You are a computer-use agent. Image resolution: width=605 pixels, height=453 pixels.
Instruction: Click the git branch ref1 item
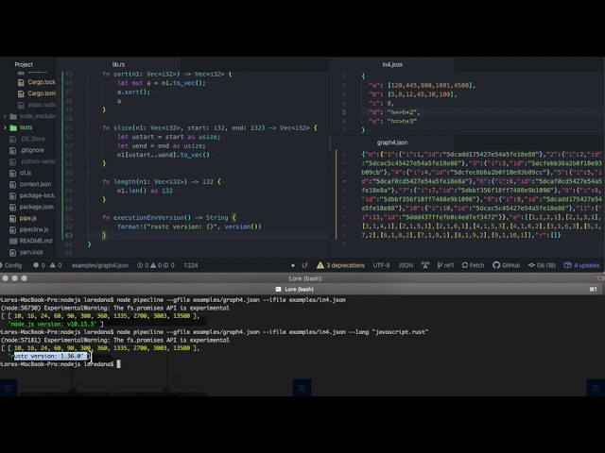coord(445,265)
